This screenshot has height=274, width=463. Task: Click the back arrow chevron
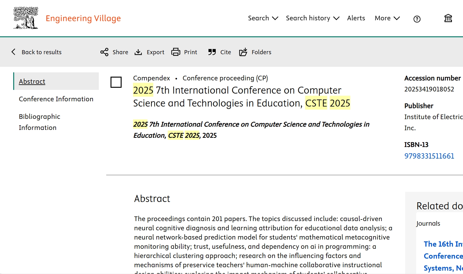(x=13, y=52)
